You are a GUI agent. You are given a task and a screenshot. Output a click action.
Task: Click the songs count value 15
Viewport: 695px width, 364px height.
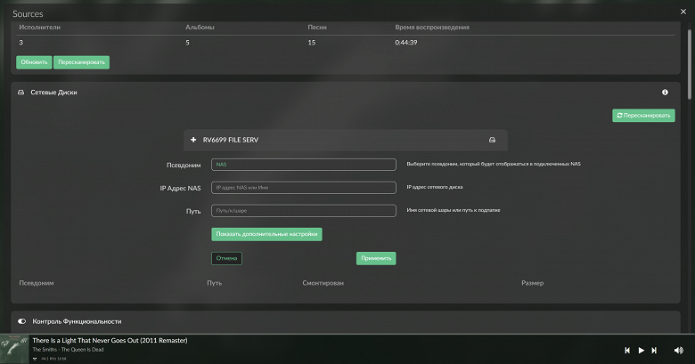[x=312, y=43]
